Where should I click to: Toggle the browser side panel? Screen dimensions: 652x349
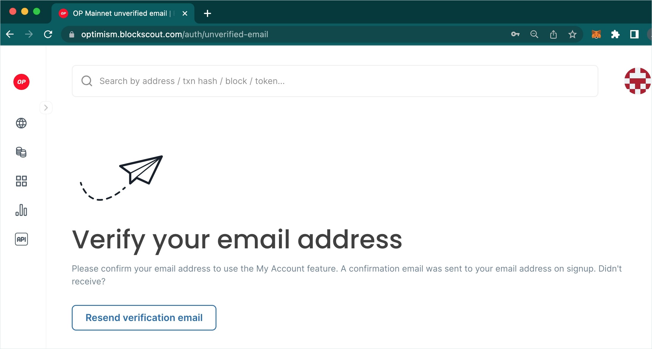coord(634,35)
